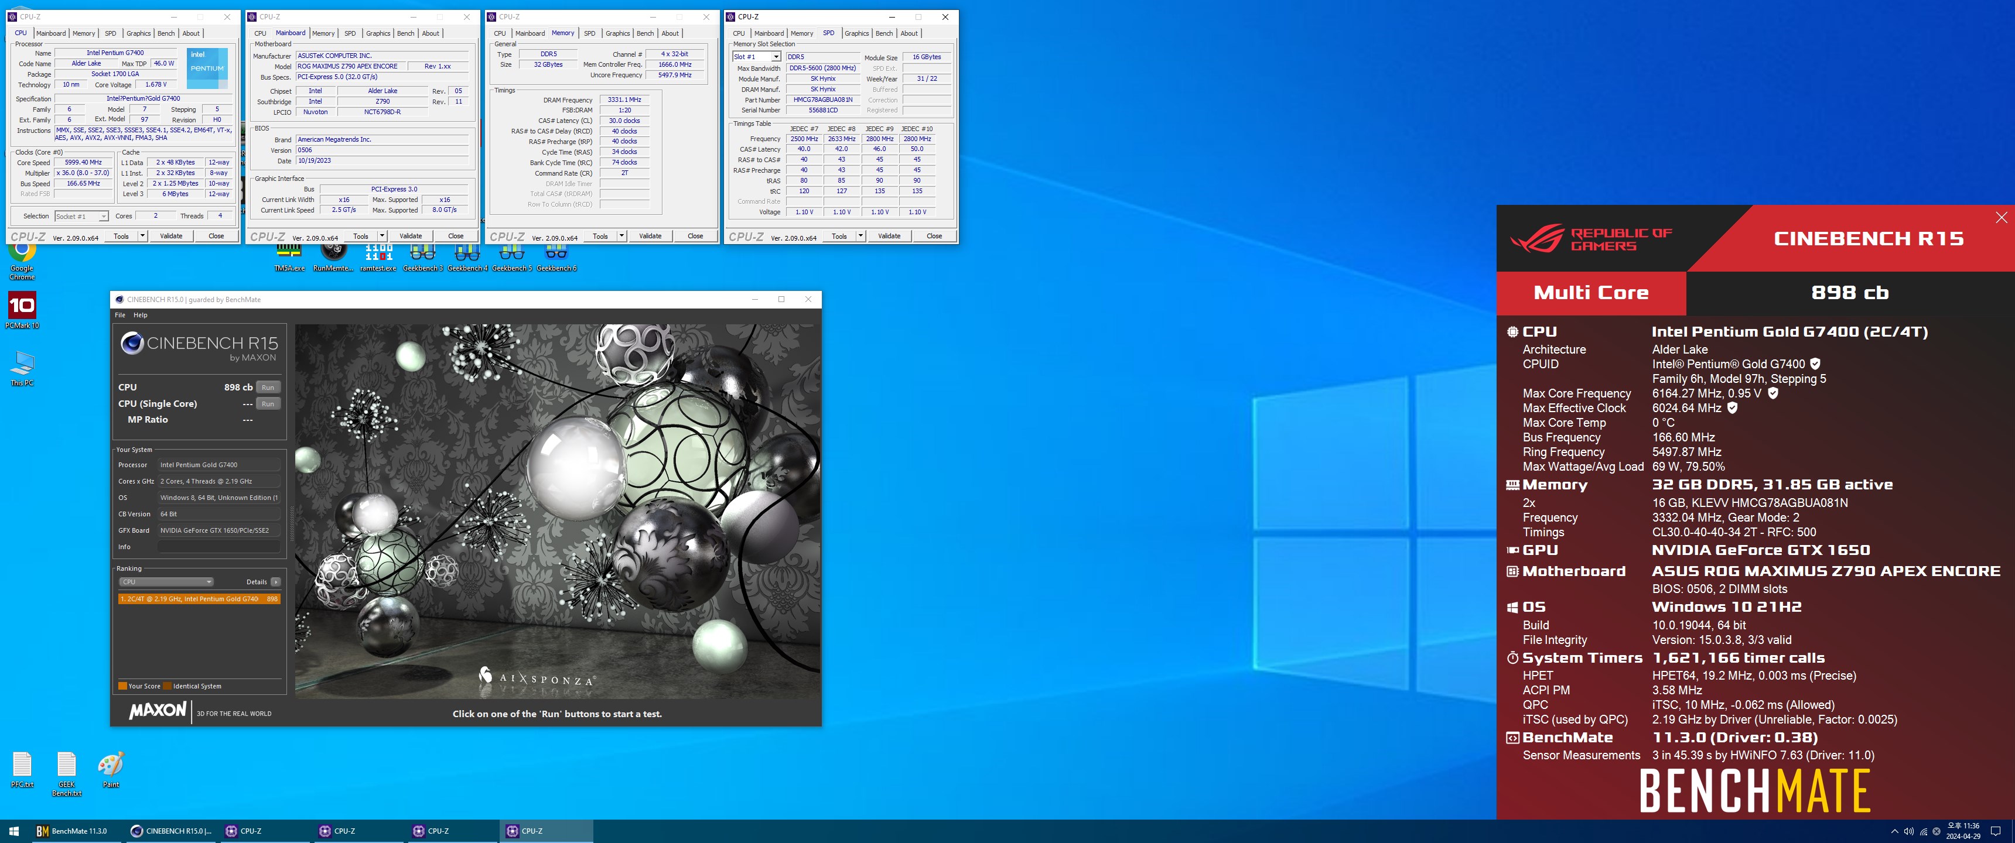Launch Paint desktop shortcut

[x=110, y=769]
